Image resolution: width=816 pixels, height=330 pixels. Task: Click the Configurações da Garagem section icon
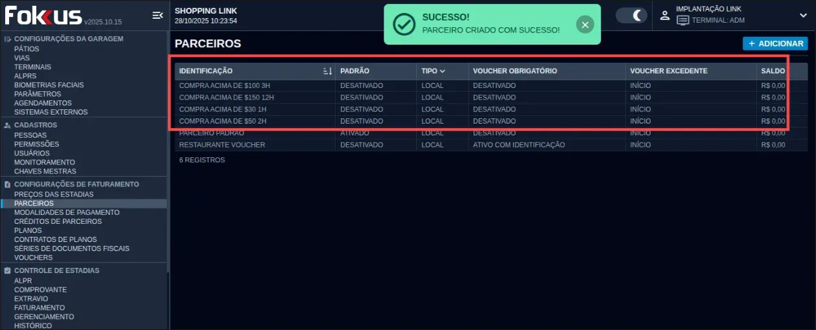point(7,39)
